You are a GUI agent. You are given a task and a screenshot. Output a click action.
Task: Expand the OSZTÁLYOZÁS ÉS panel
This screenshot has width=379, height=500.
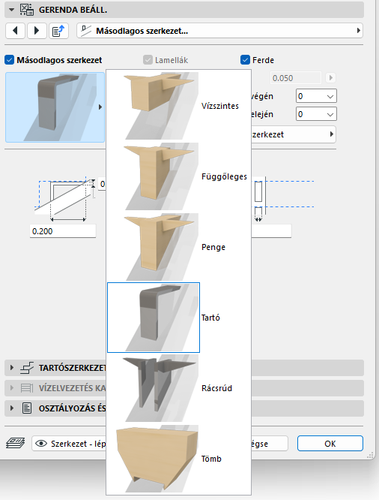point(12,408)
